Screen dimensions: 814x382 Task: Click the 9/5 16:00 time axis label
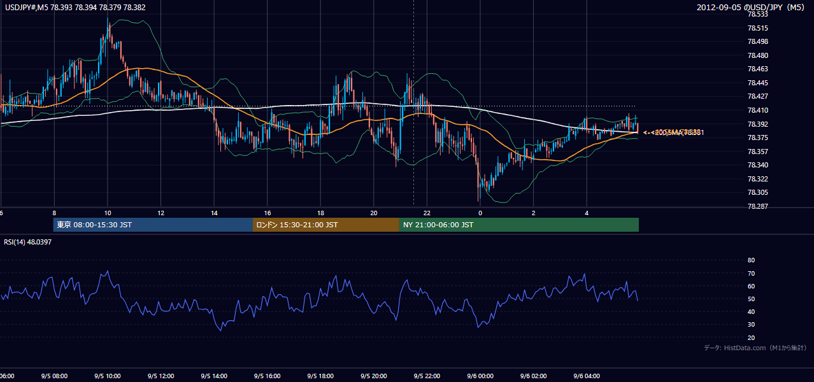[x=267, y=376]
